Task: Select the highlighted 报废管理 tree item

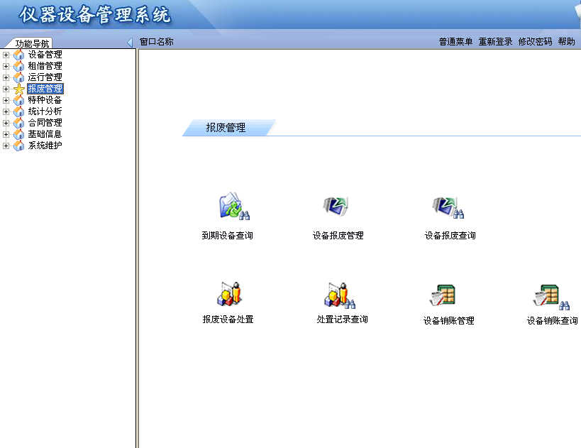Action: coord(45,89)
